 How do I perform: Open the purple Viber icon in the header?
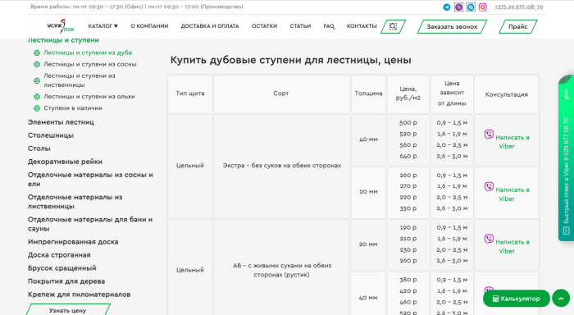click(x=458, y=7)
